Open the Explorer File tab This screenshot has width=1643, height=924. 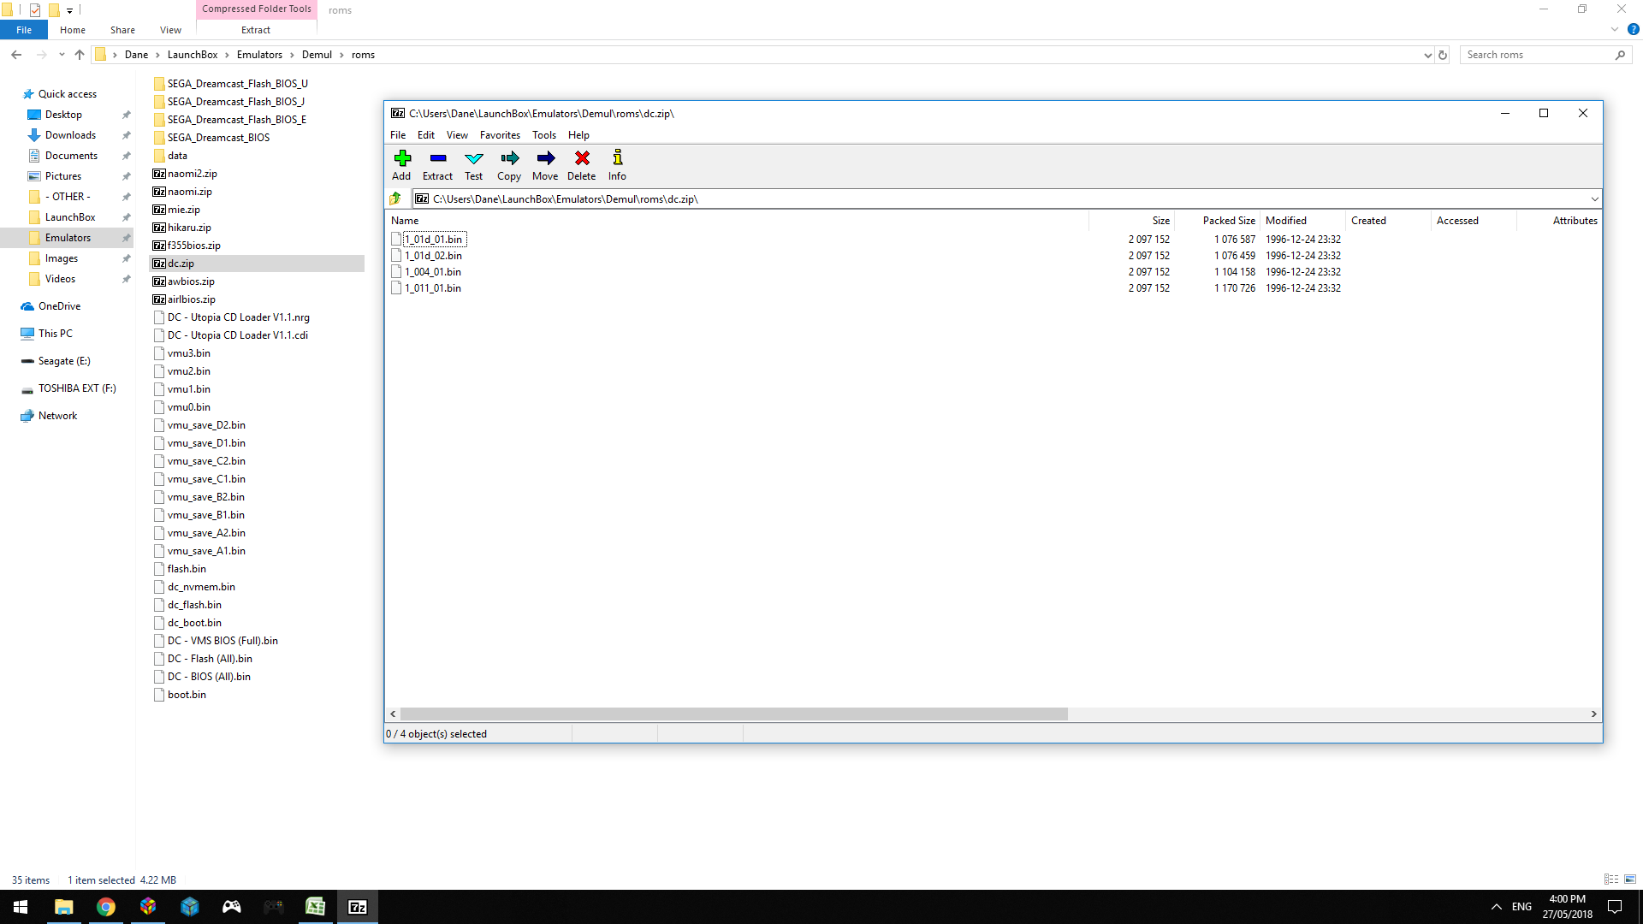point(24,30)
